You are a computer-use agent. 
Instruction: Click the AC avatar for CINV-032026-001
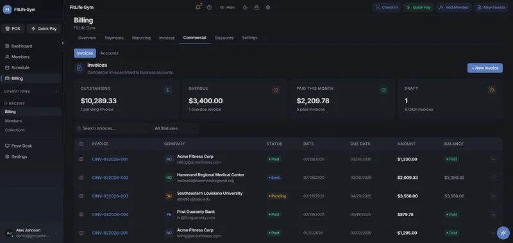(169, 159)
